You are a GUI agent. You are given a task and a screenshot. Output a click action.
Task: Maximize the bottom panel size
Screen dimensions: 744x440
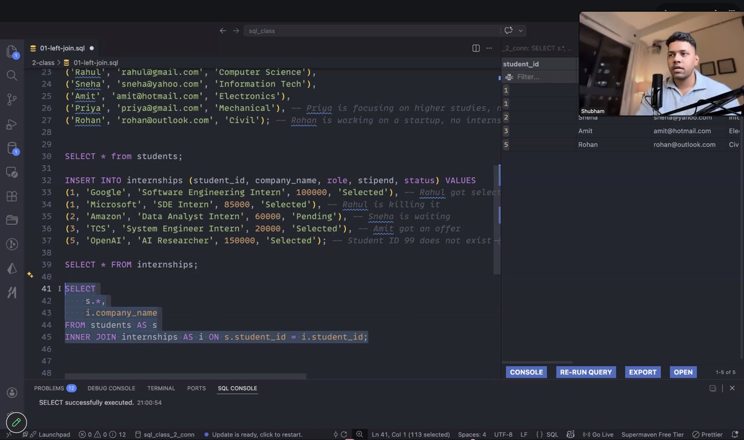713,388
